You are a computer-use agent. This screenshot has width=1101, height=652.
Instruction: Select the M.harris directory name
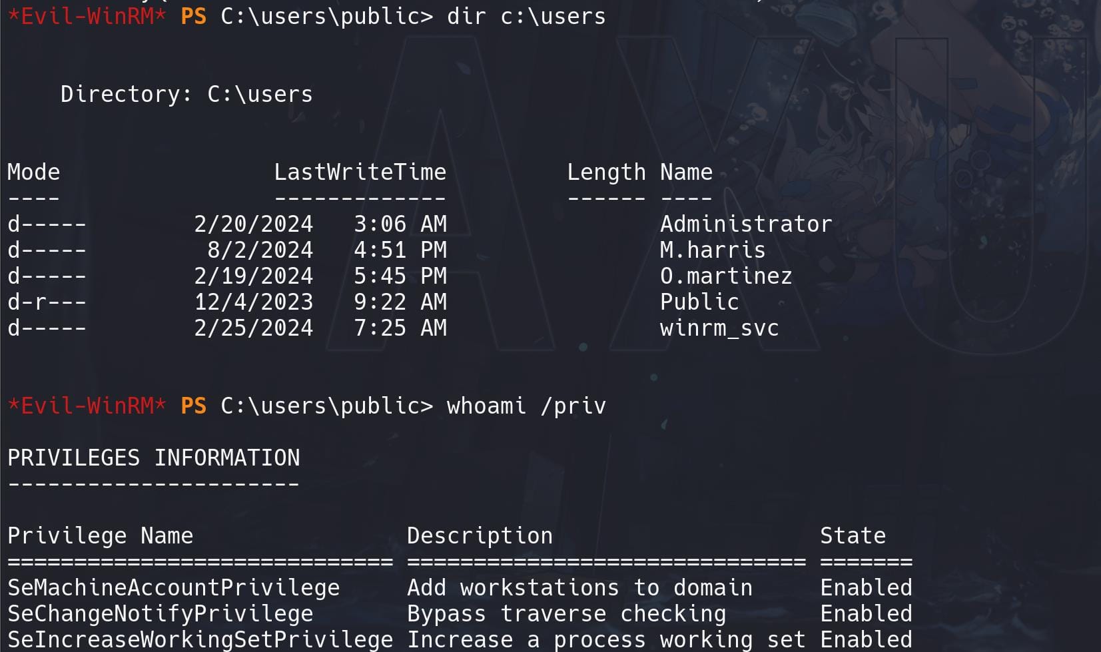click(x=713, y=250)
